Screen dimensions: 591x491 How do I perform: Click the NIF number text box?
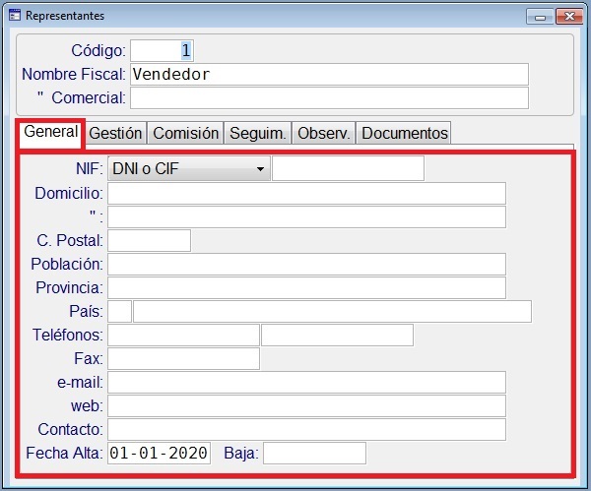pos(348,169)
